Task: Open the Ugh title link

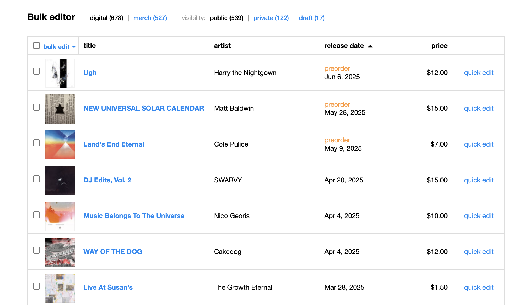Action: tap(90, 73)
